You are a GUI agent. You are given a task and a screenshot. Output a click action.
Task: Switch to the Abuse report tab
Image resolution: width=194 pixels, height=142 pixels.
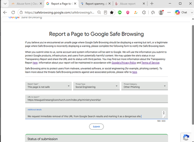(127, 3)
